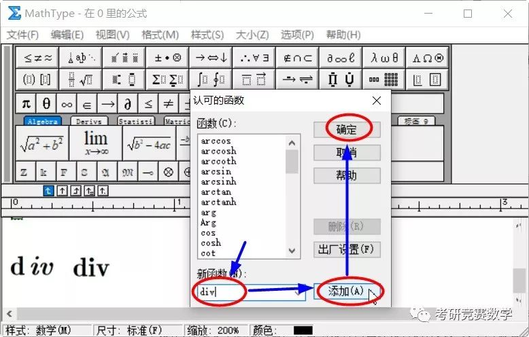Viewport: 529px width, 337px height.
Task: Select the right-aligned tab stop button
Action: pos(76,191)
